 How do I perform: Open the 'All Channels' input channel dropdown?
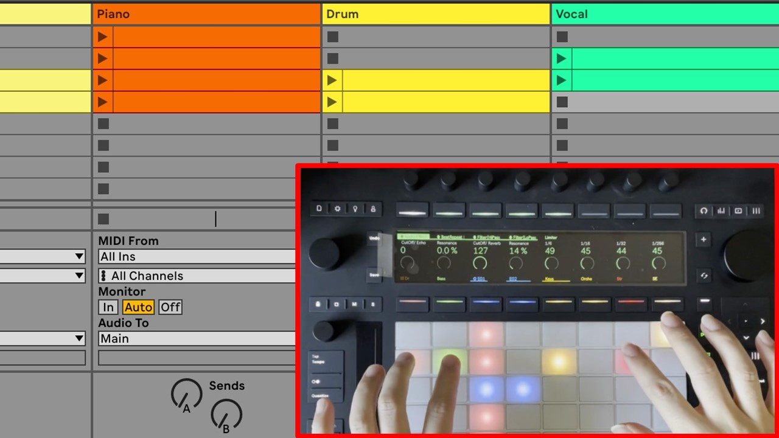click(197, 276)
